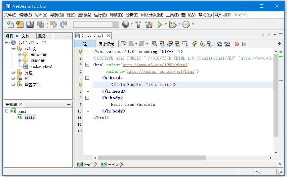Click the New Project toolbar icon
The width and height of the screenshot is (287, 177).
click(x=20, y=24)
